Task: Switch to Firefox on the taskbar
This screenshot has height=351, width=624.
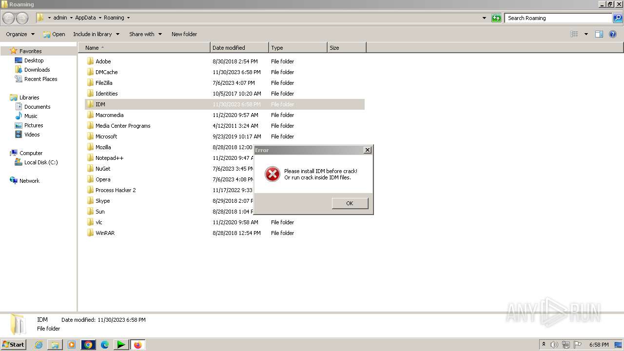Action: tap(137, 345)
